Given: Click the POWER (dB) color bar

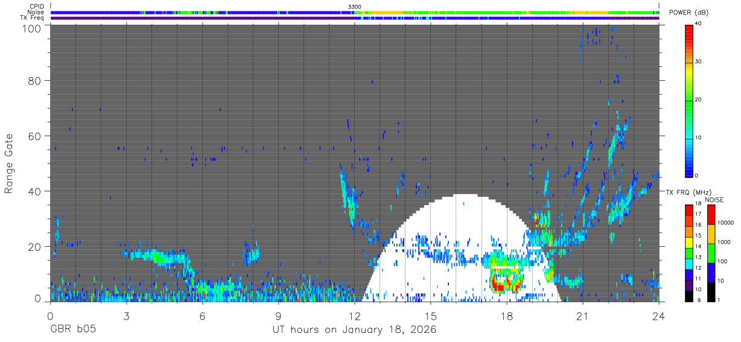Looking at the screenshot, I should tap(689, 100).
